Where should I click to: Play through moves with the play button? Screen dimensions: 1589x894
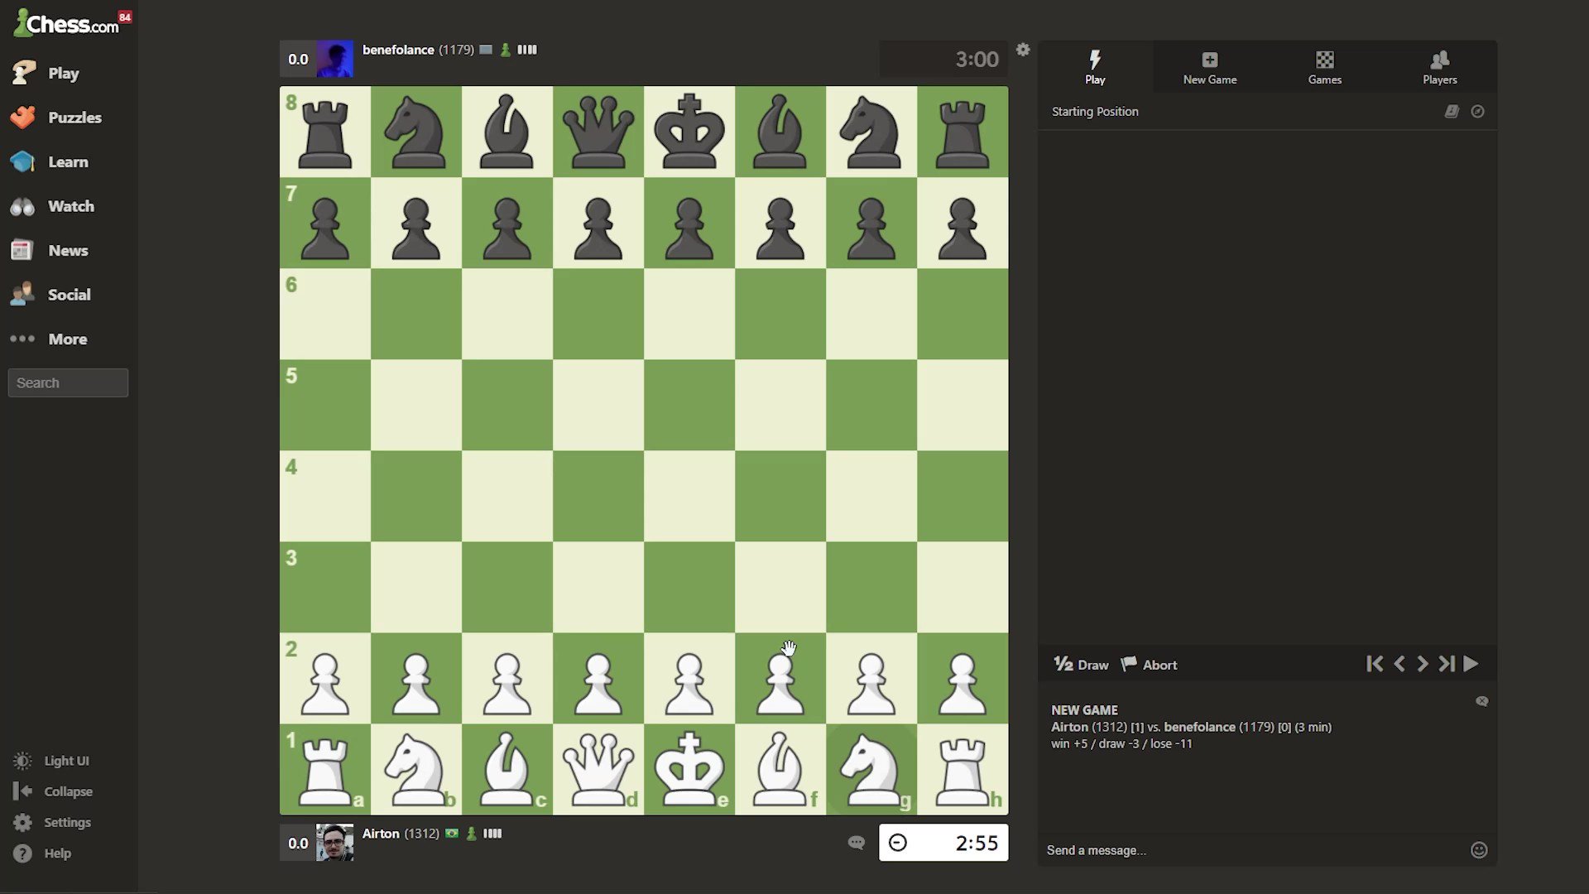1471,664
